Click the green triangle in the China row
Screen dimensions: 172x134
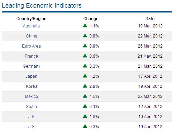tap(85, 35)
